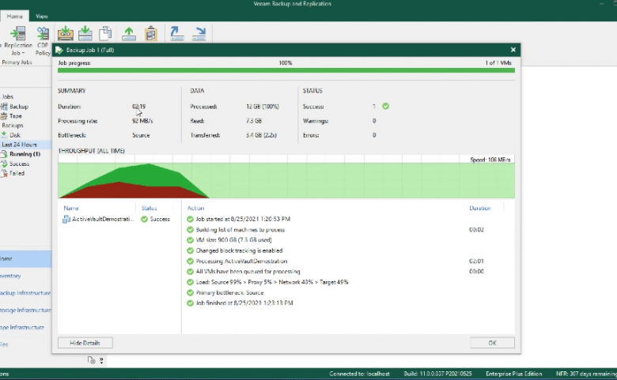Click the export backup blue down-arrow icon
617x380 pixels.
click(199, 33)
